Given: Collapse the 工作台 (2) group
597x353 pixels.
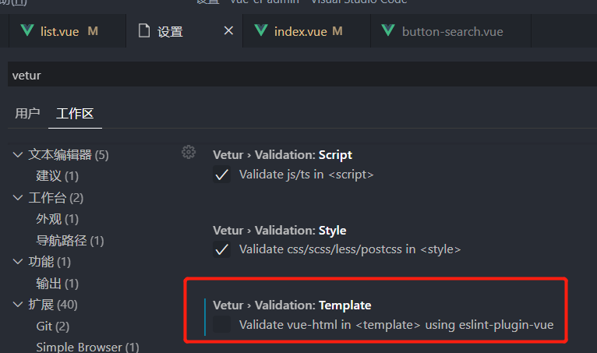Looking at the screenshot, I should (x=17, y=198).
